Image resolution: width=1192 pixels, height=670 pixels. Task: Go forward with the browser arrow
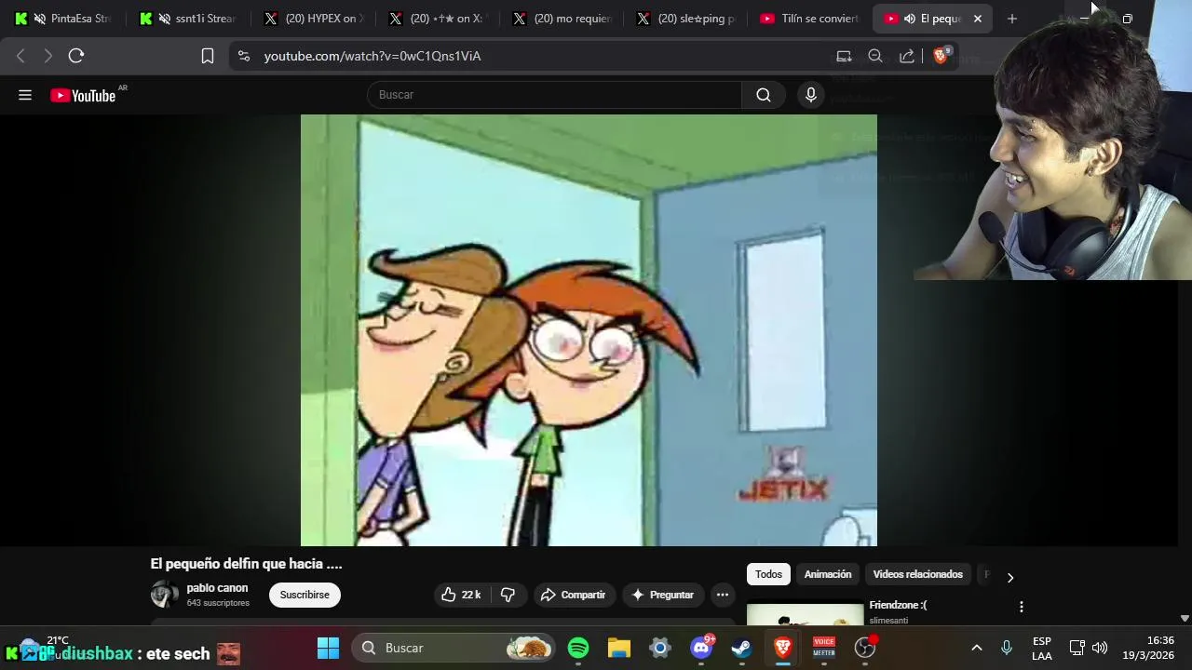point(47,56)
